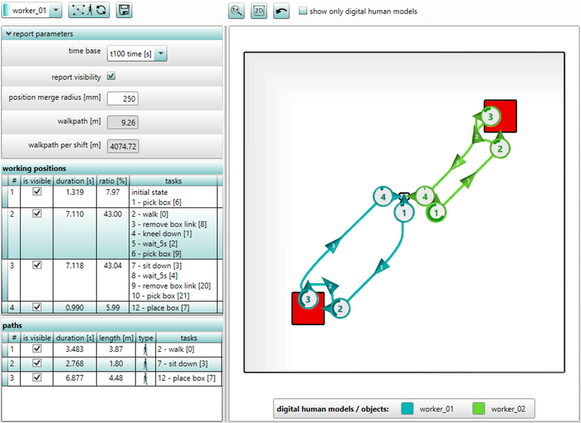Open the worker_01 selector dropdown
The height and width of the screenshot is (423, 581).
[55, 11]
